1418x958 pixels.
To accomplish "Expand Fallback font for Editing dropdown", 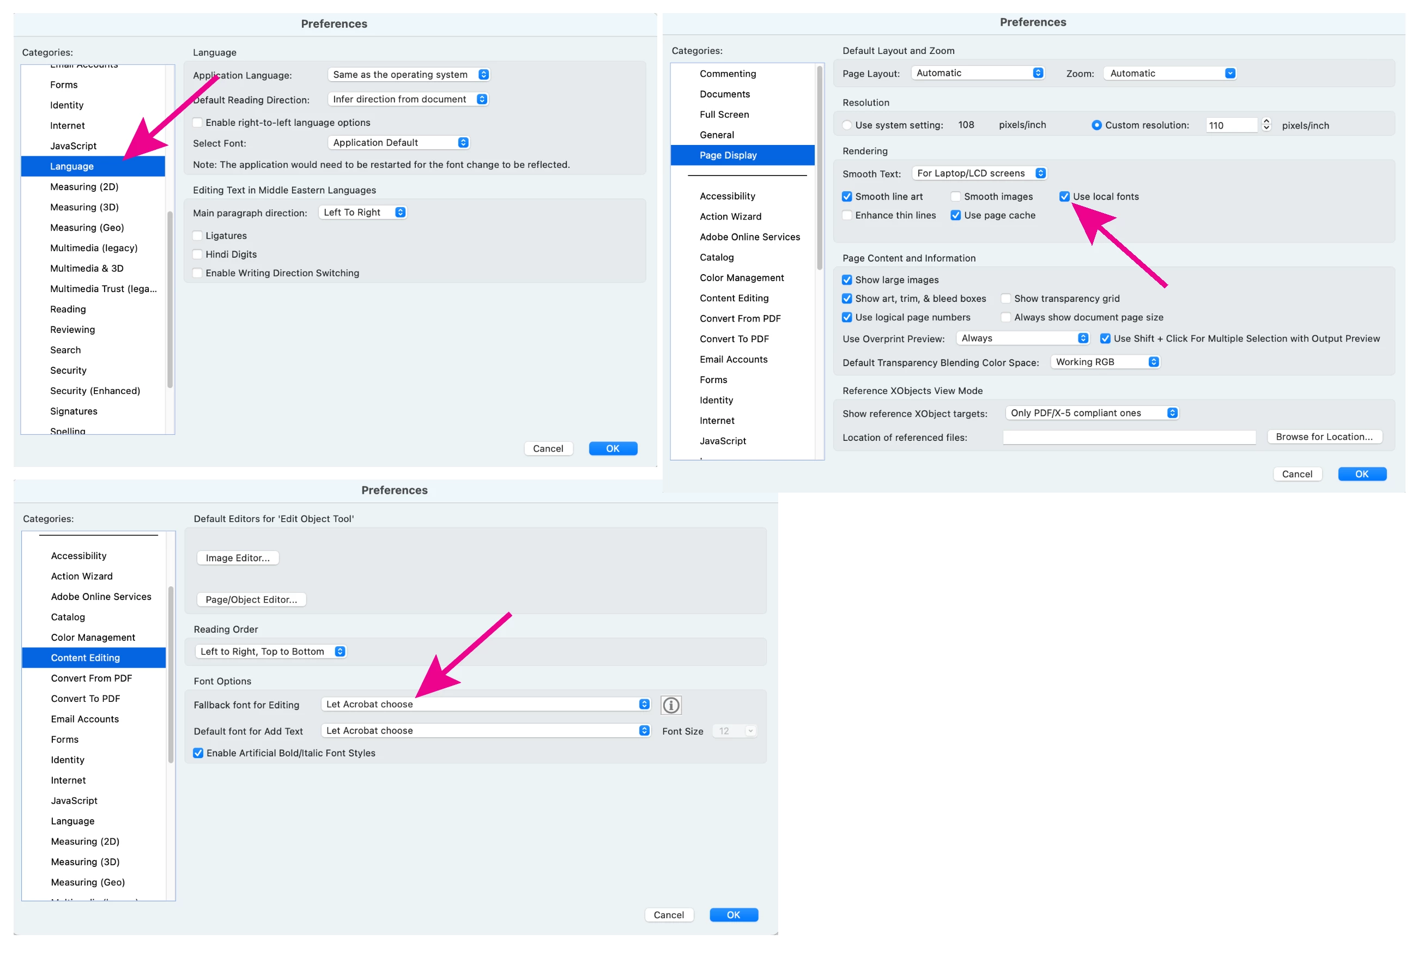I will click(x=486, y=704).
